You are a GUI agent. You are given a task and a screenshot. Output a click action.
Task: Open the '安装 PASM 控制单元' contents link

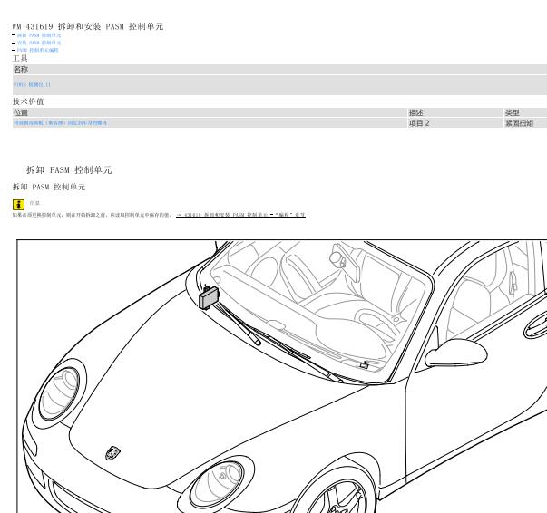[x=39, y=43]
